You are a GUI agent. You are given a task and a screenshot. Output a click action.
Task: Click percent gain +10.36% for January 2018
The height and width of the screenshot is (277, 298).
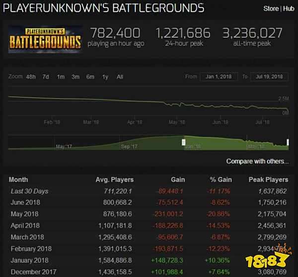pyautogui.click(x=218, y=260)
